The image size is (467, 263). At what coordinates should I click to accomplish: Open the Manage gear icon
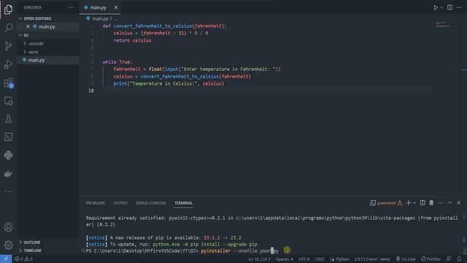tap(8, 245)
